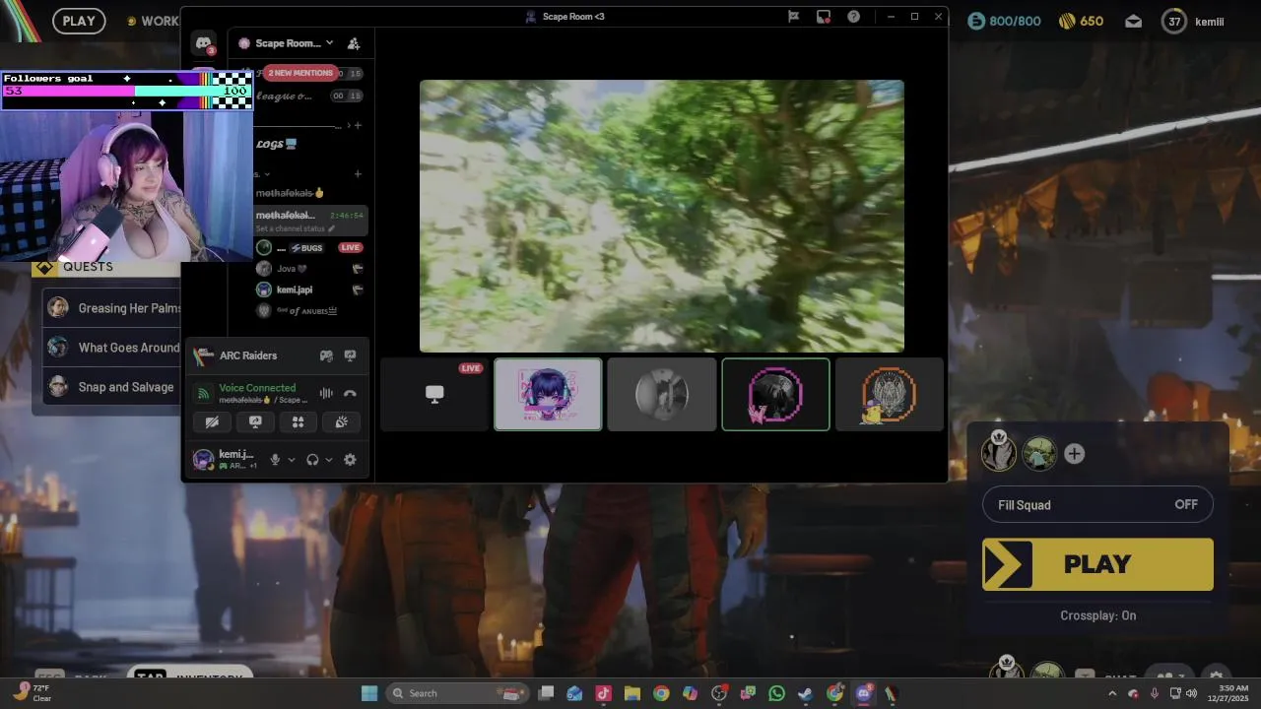
Task: Click the weather widget 72°F Clear
Action: (x=32, y=692)
